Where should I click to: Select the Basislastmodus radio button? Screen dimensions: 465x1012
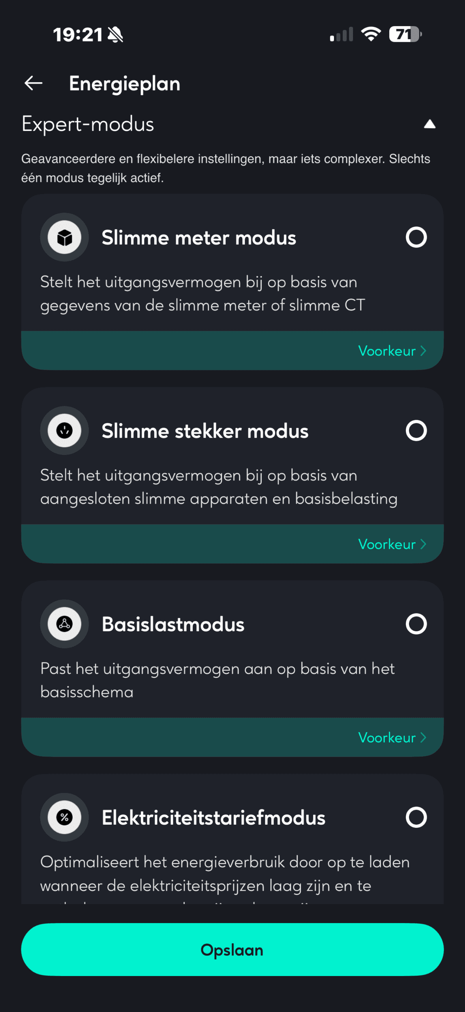click(x=416, y=624)
